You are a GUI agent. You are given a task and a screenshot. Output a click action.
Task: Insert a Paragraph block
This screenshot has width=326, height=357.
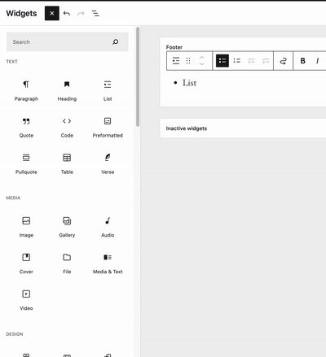pos(26,91)
